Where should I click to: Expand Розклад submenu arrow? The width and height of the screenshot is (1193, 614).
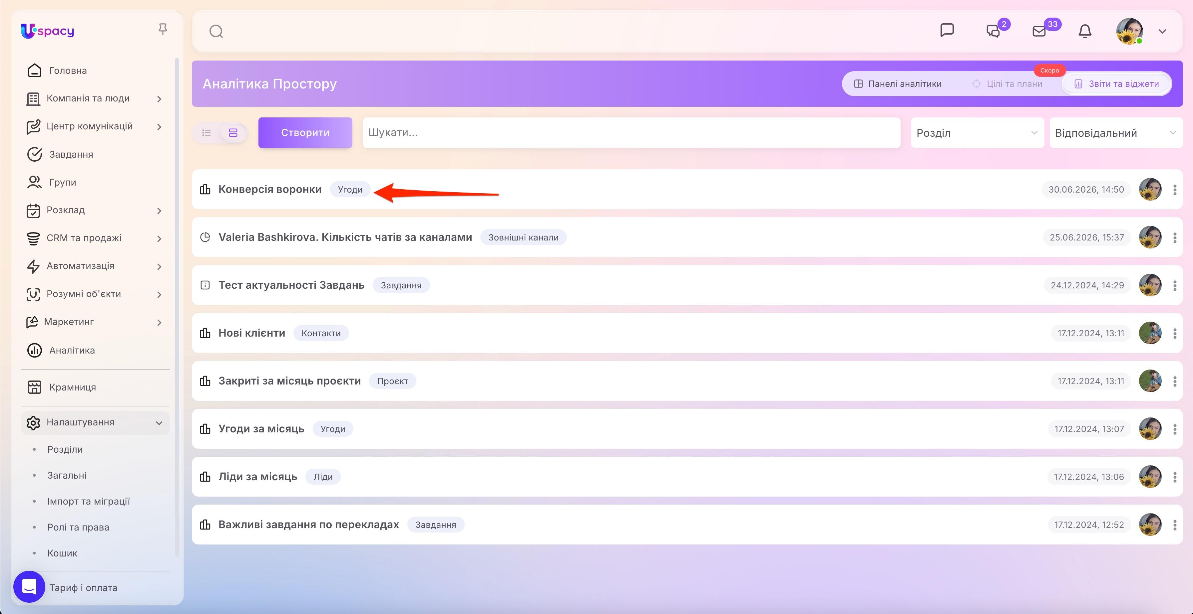coord(159,211)
